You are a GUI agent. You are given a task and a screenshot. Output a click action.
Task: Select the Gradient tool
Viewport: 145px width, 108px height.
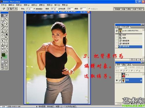[6, 34]
